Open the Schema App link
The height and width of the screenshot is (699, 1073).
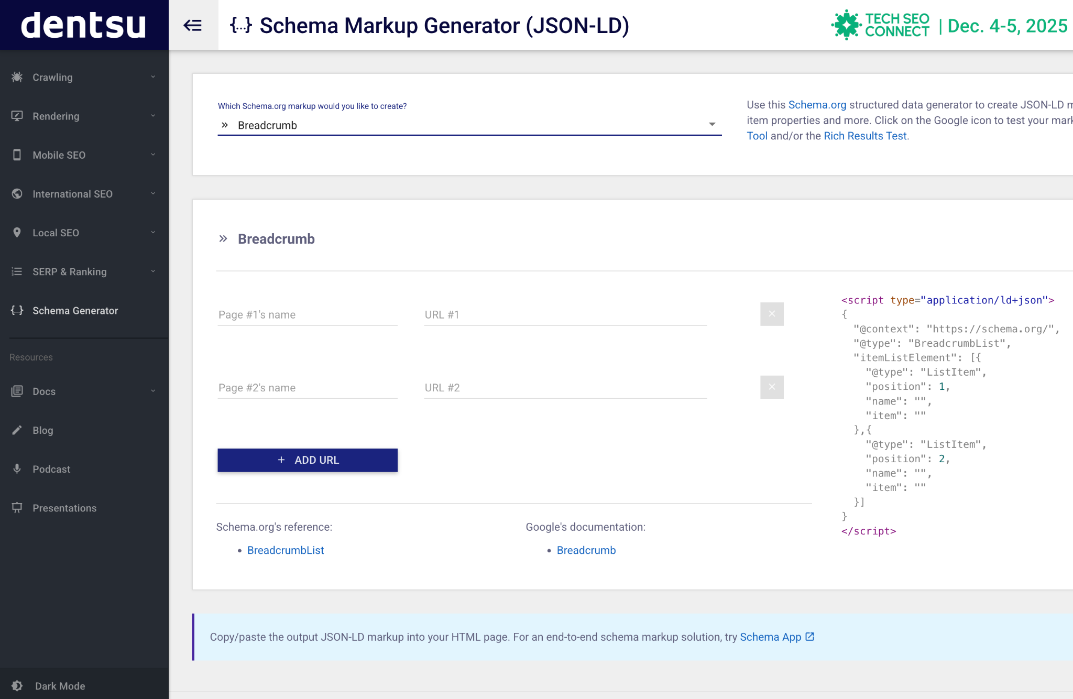click(771, 637)
